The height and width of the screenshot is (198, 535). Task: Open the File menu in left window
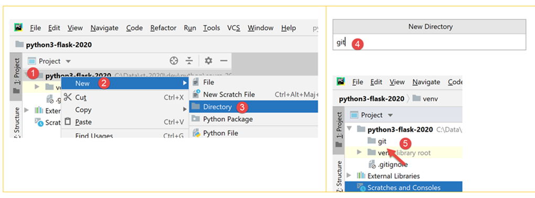[x=36, y=28]
